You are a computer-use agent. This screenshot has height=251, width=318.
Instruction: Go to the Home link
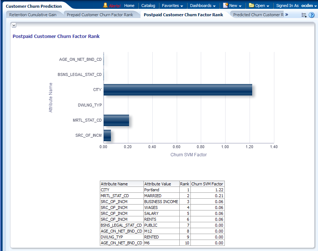click(x=129, y=6)
